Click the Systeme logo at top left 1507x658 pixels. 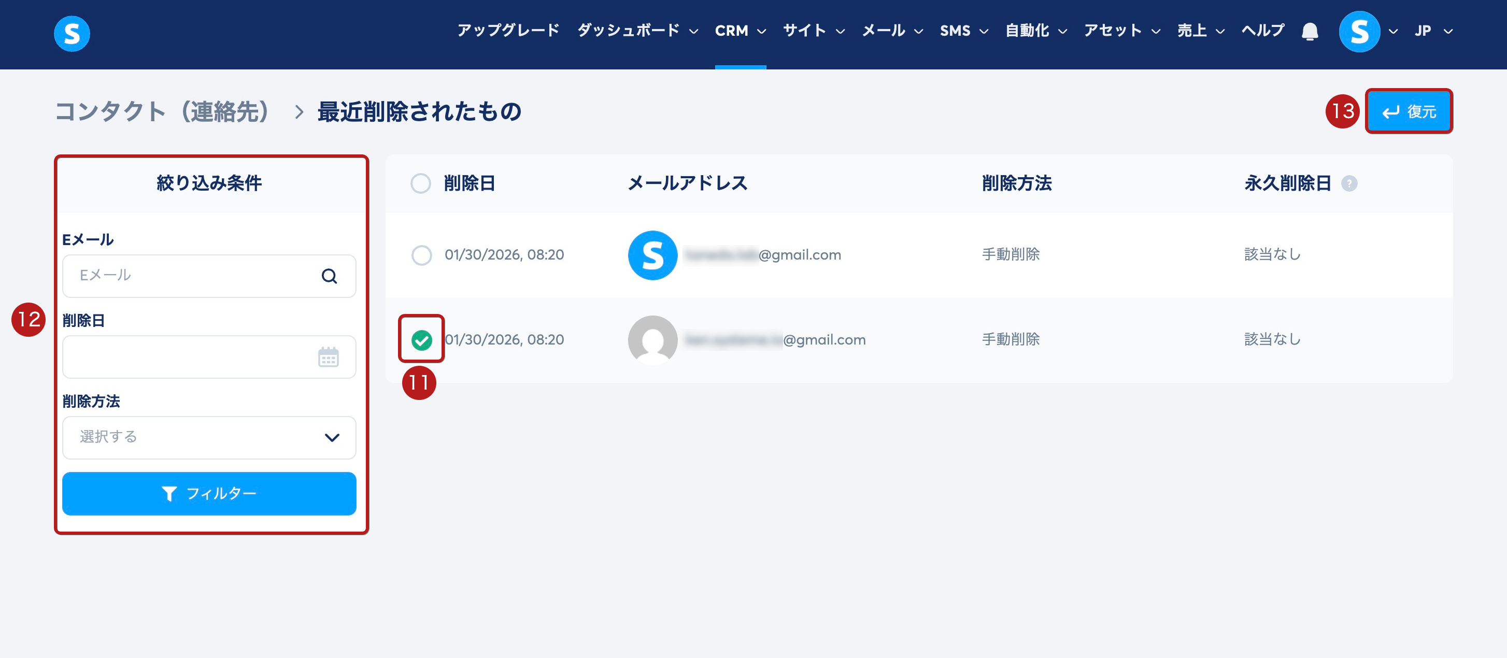(72, 33)
